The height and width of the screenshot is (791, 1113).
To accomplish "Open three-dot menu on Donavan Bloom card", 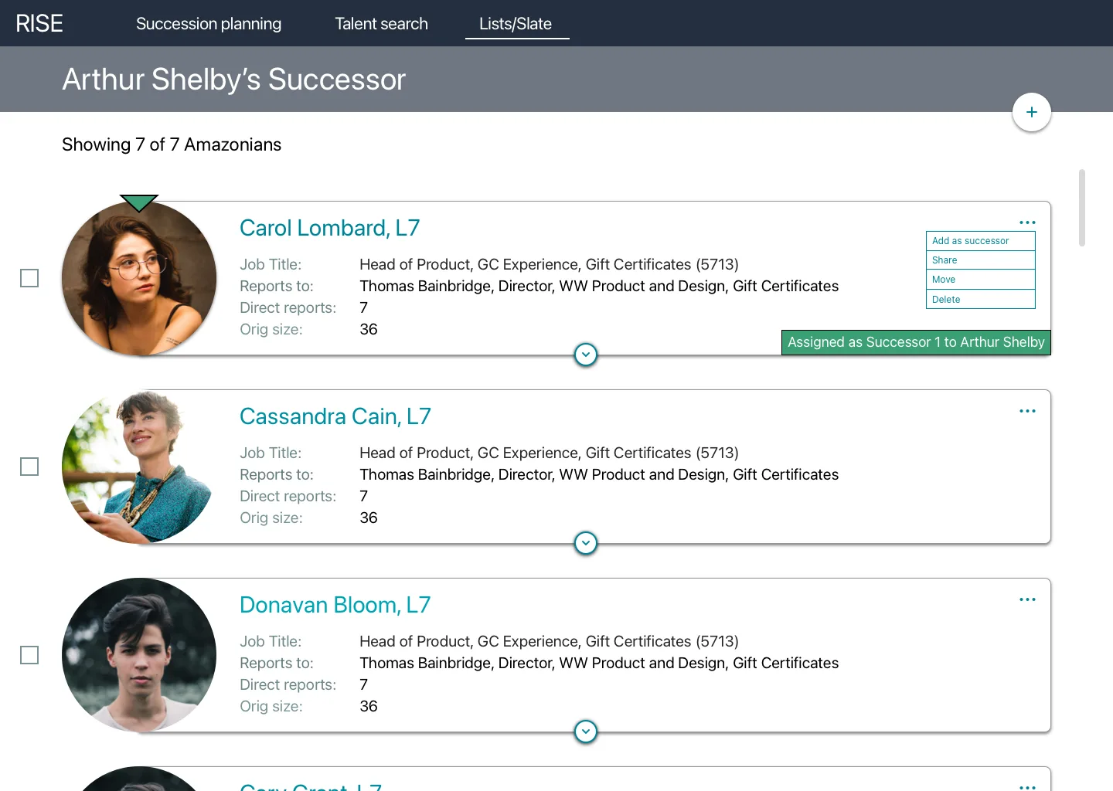I will (x=1027, y=599).
